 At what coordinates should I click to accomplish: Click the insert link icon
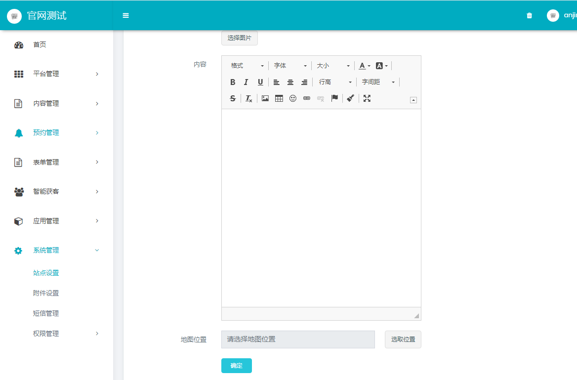click(x=307, y=98)
